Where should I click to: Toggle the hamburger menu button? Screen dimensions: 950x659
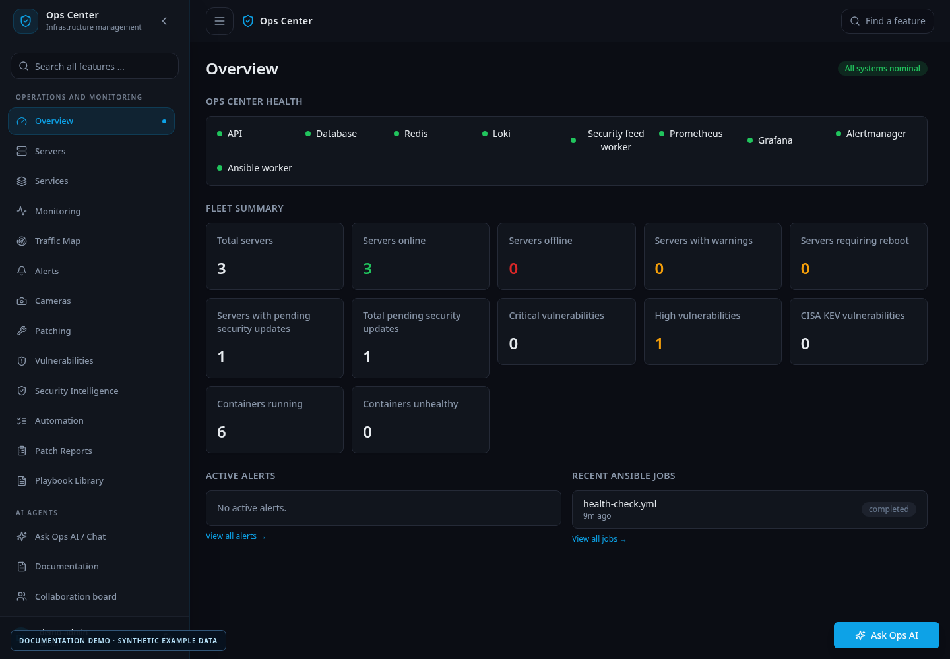tap(220, 21)
